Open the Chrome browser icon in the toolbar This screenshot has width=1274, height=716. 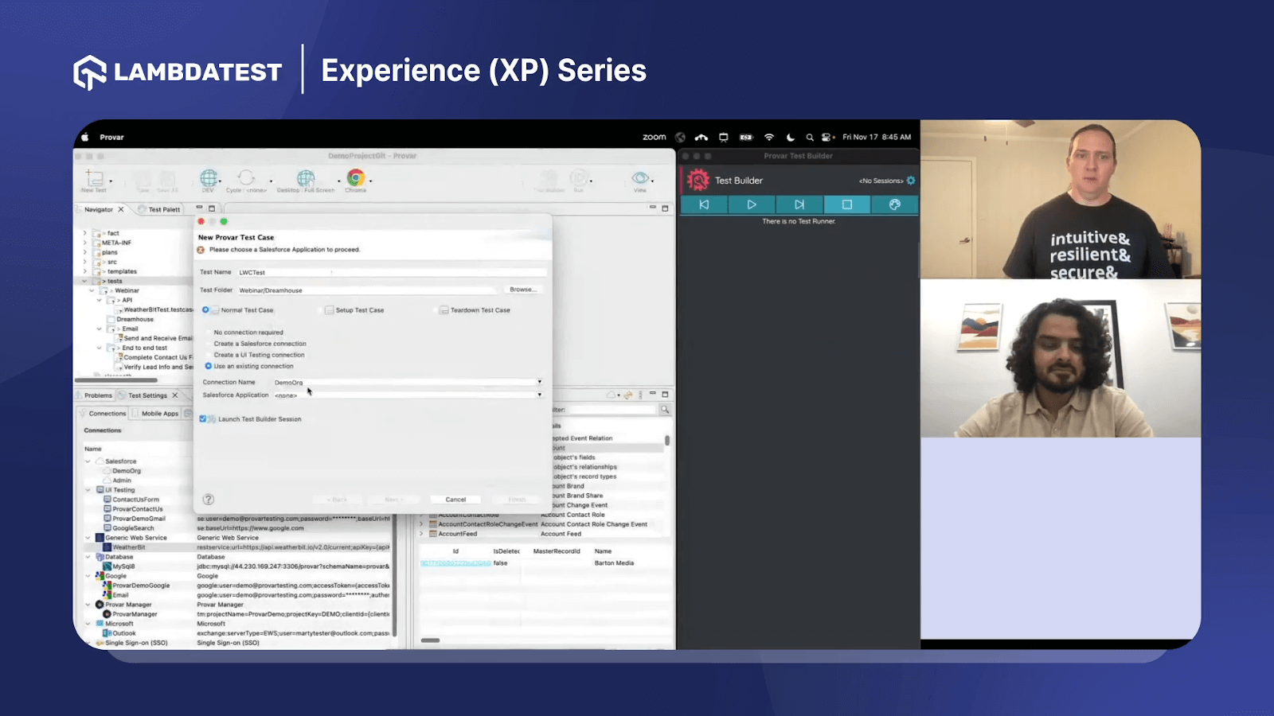356,179
